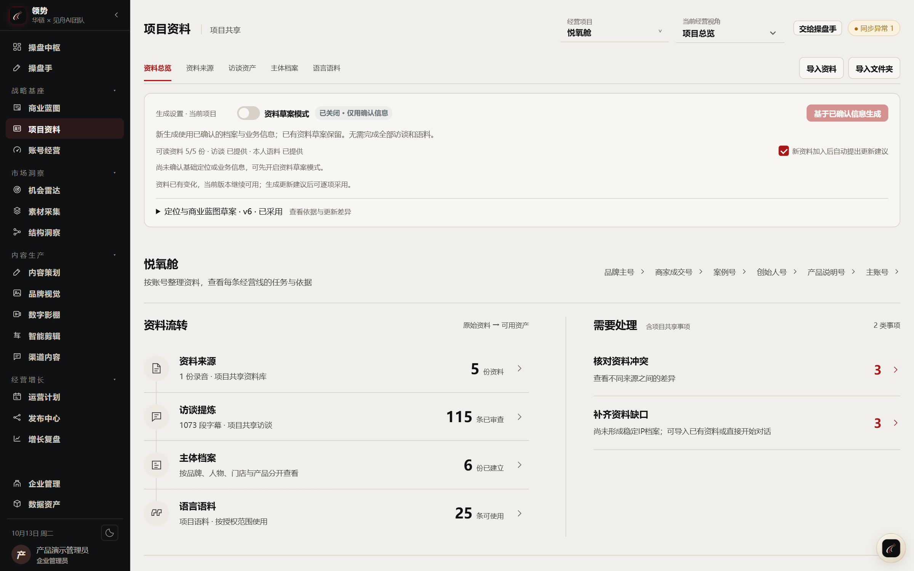Click the 运营计划 calendar icon
This screenshot has height=571, width=914.
pyautogui.click(x=17, y=397)
